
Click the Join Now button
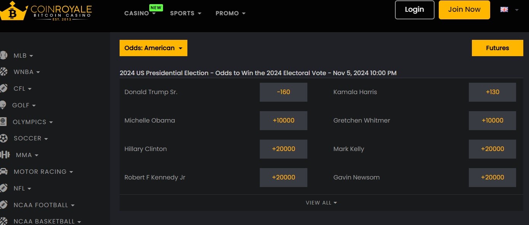click(464, 10)
